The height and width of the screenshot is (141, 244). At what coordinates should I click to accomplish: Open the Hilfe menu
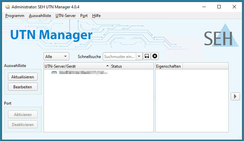pos(96,16)
